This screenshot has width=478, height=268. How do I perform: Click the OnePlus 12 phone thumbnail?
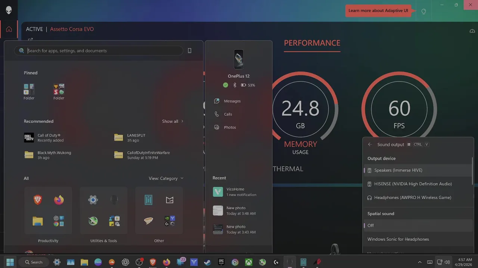(239, 59)
